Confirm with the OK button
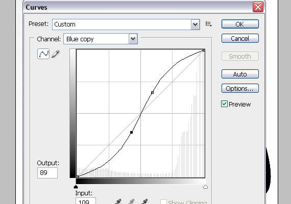 [240, 24]
